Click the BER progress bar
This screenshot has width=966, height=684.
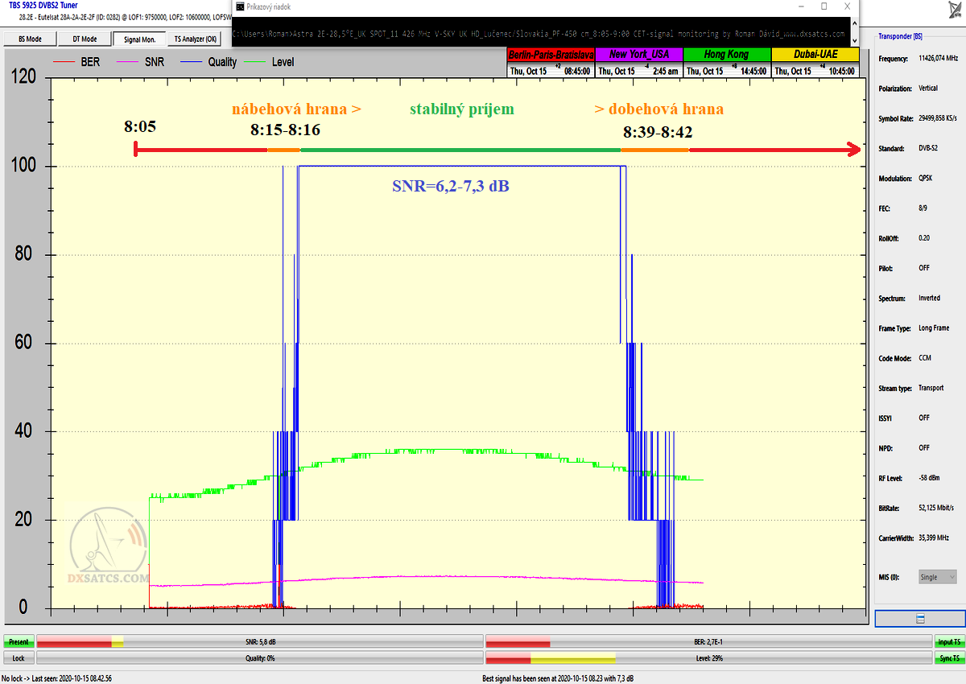click(708, 642)
